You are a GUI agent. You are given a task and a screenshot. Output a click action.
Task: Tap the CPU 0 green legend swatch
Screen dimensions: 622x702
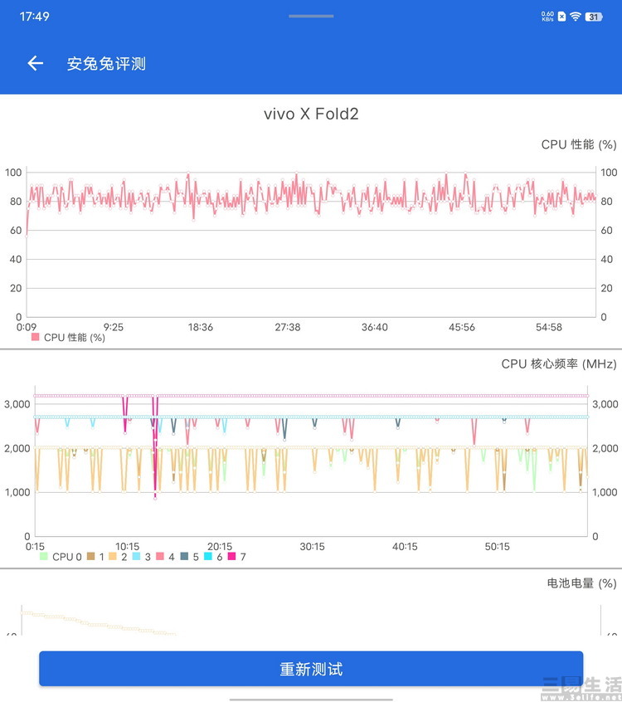pyautogui.click(x=43, y=556)
